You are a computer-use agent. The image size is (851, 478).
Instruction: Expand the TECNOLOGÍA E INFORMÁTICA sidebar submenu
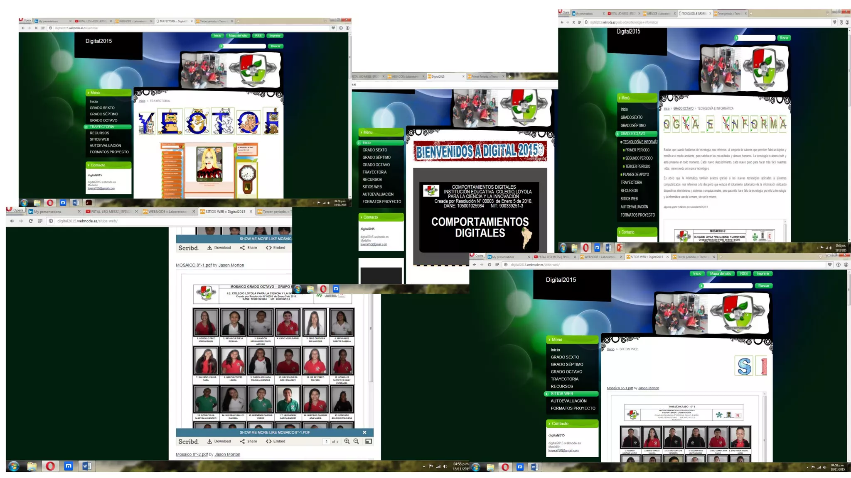click(639, 142)
